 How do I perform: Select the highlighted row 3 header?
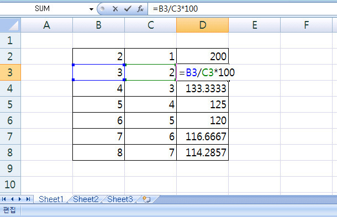coord(10,72)
